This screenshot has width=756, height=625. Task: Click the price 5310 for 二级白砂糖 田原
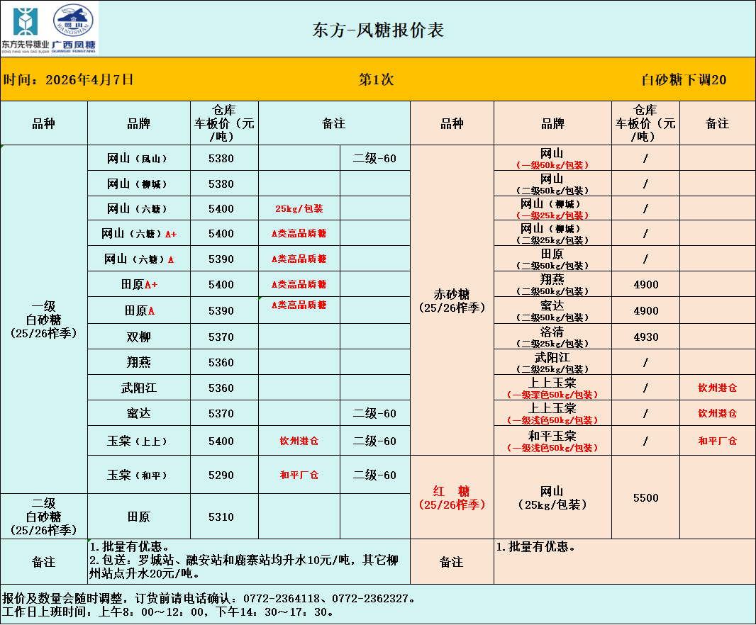pos(221,517)
